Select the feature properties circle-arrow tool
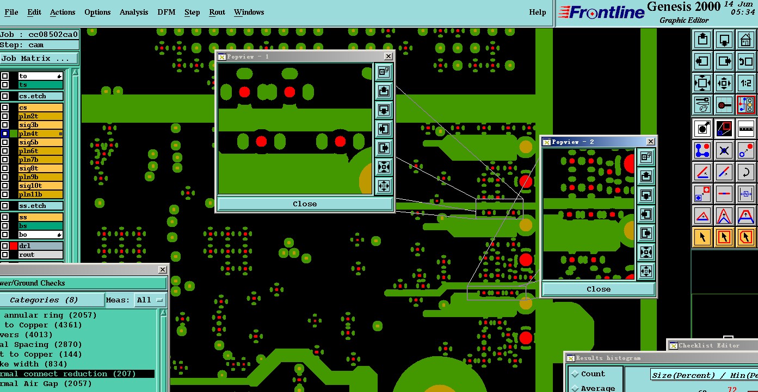This screenshot has width=758, height=392. [702, 129]
